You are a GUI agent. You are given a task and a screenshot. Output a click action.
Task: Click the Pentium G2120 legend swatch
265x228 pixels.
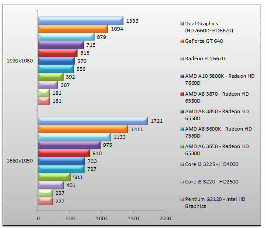point(182,199)
